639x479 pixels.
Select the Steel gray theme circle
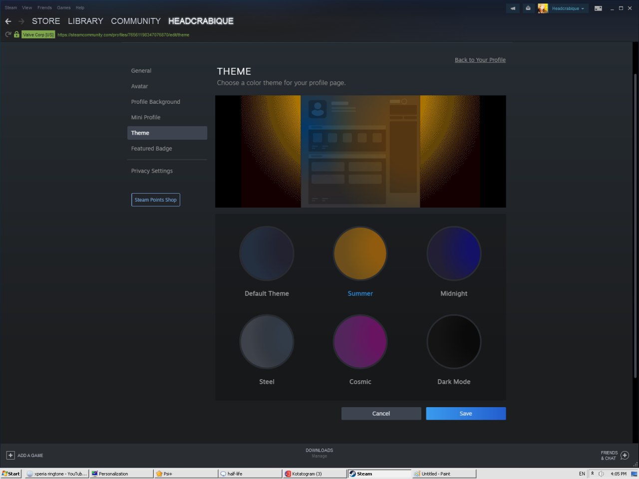pyautogui.click(x=267, y=342)
